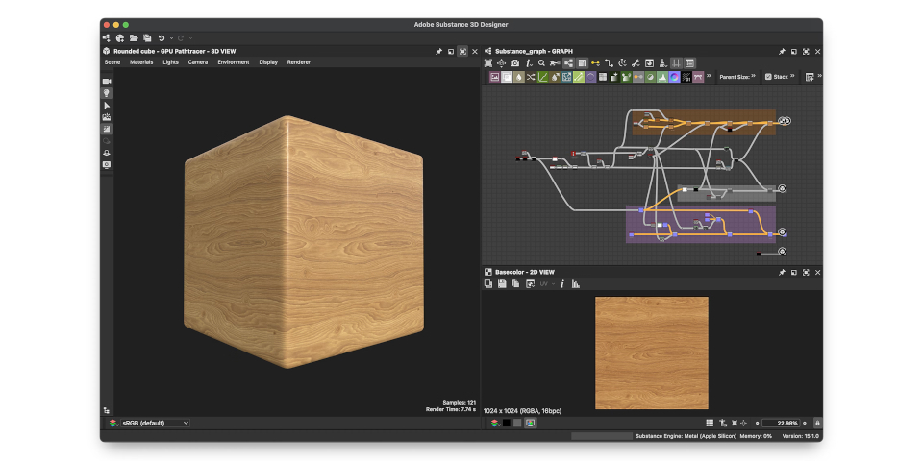Open the undo history dropdown arrow
The height and width of the screenshot is (461, 923).
pyautogui.click(x=169, y=37)
